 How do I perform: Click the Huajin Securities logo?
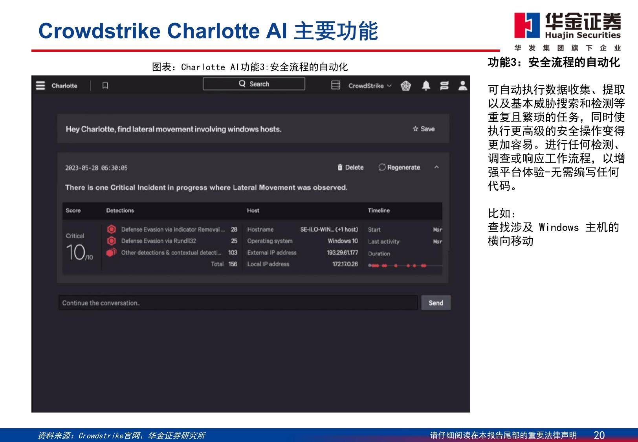tap(568, 31)
